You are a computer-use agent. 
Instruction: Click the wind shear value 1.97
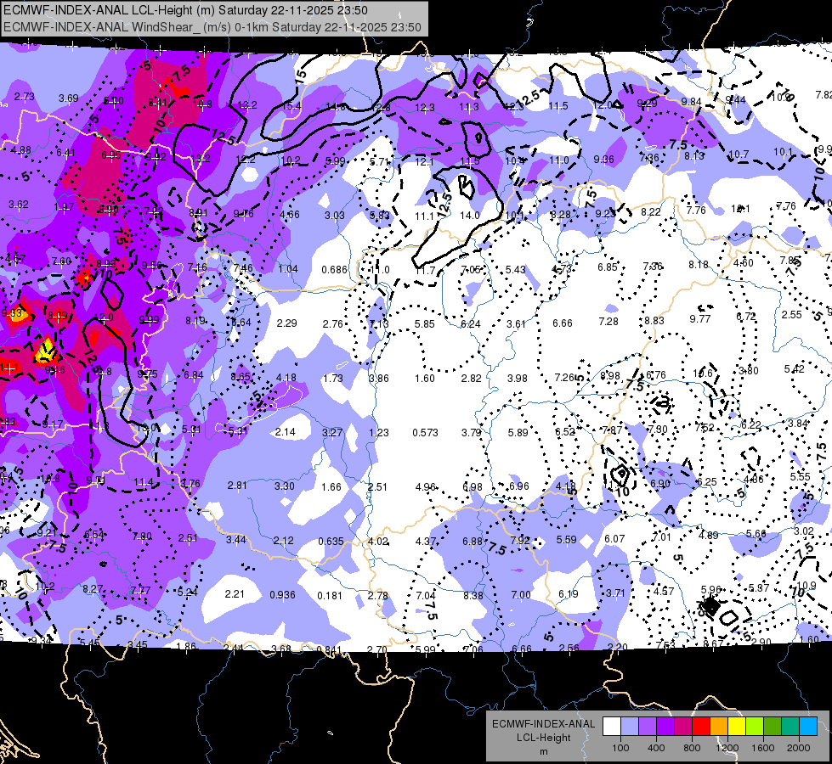[65, 207]
